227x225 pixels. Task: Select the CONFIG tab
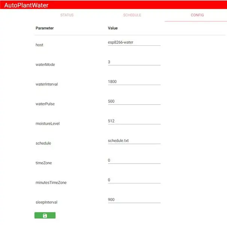pos(197,15)
